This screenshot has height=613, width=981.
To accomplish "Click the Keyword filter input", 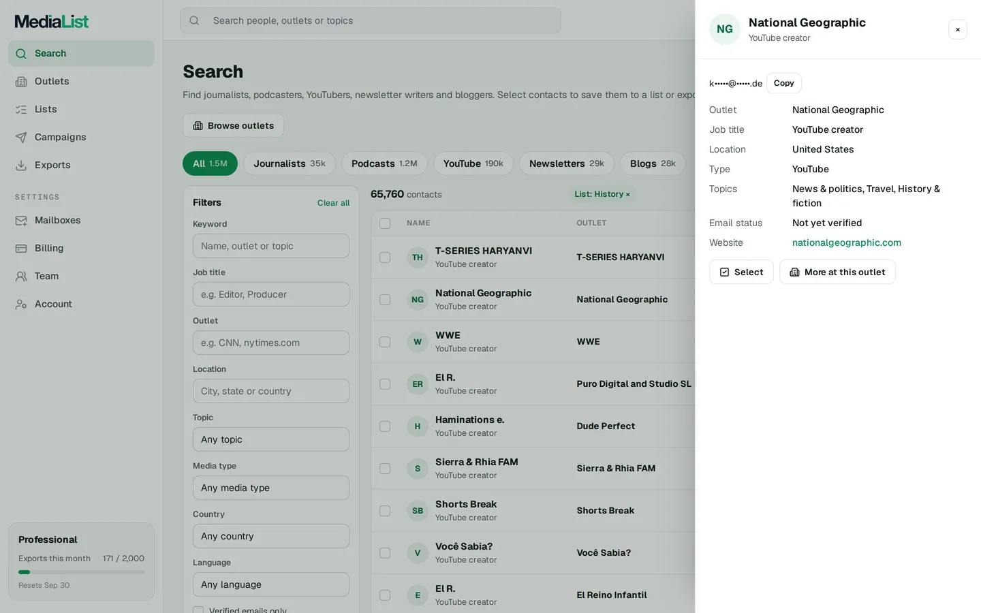I will pyautogui.click(x=271, y=246).
